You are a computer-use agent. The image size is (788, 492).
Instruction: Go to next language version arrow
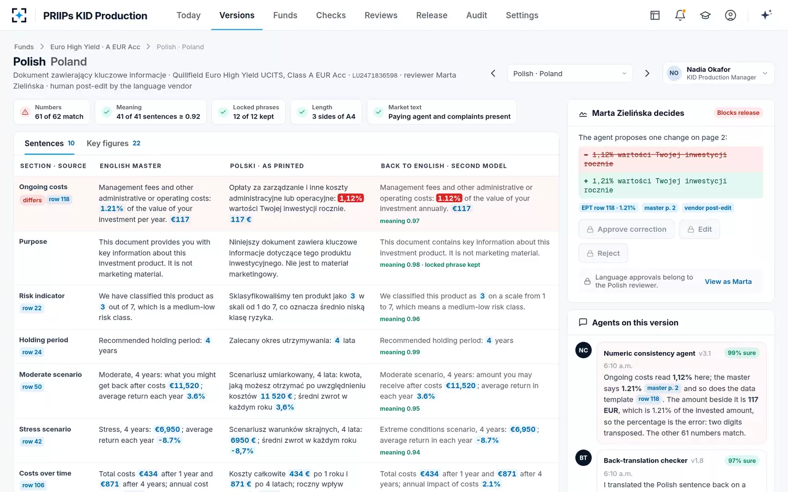647,73
